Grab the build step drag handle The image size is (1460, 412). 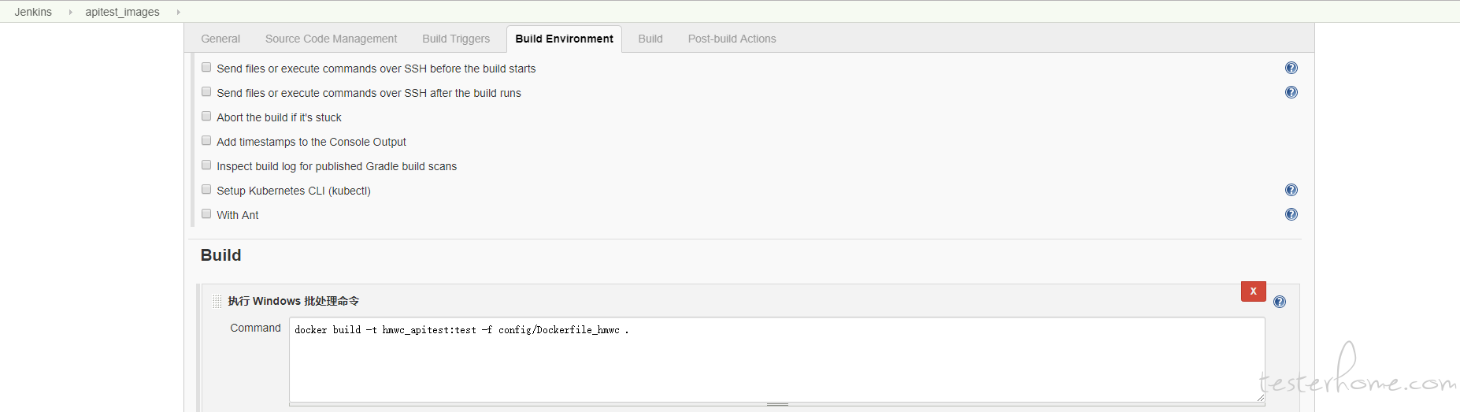(x=217, y=301)
